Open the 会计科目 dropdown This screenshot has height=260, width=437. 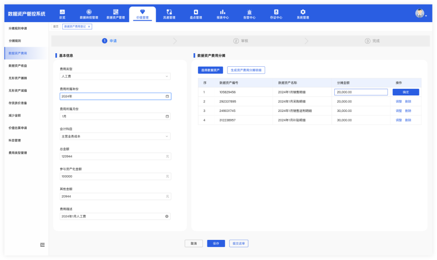tap(167, 136)
